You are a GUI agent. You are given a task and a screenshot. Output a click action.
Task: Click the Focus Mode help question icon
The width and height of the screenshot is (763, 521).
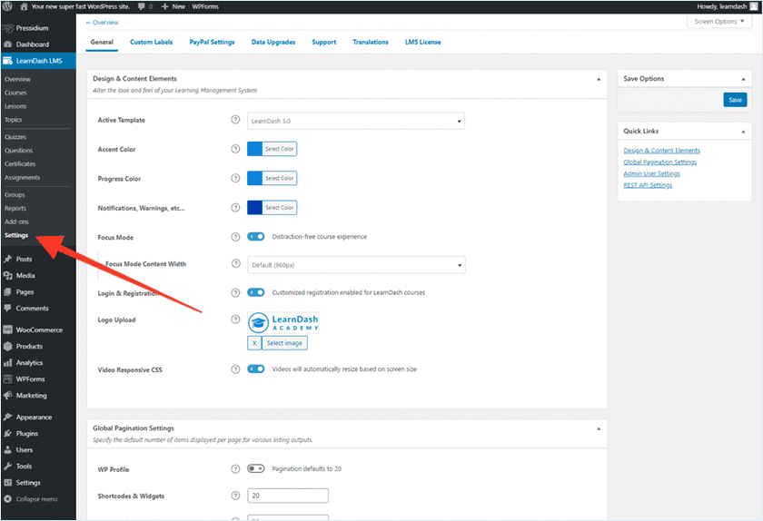click(235, 237)
